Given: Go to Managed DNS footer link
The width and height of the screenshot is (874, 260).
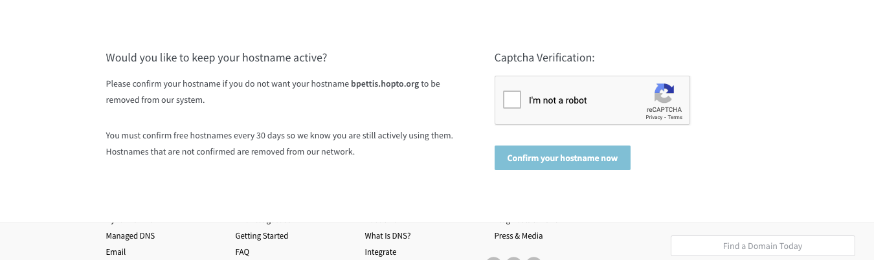Looking at the screenshot, I should pos(130,236).
